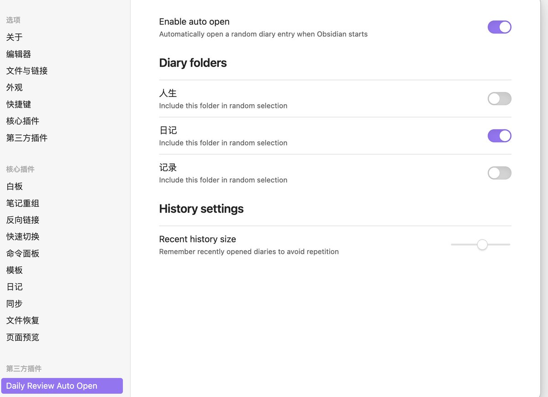Open 反向链接 plugin settings
Image resolution: width=548 pixels, height=397 pixels.
23,220
